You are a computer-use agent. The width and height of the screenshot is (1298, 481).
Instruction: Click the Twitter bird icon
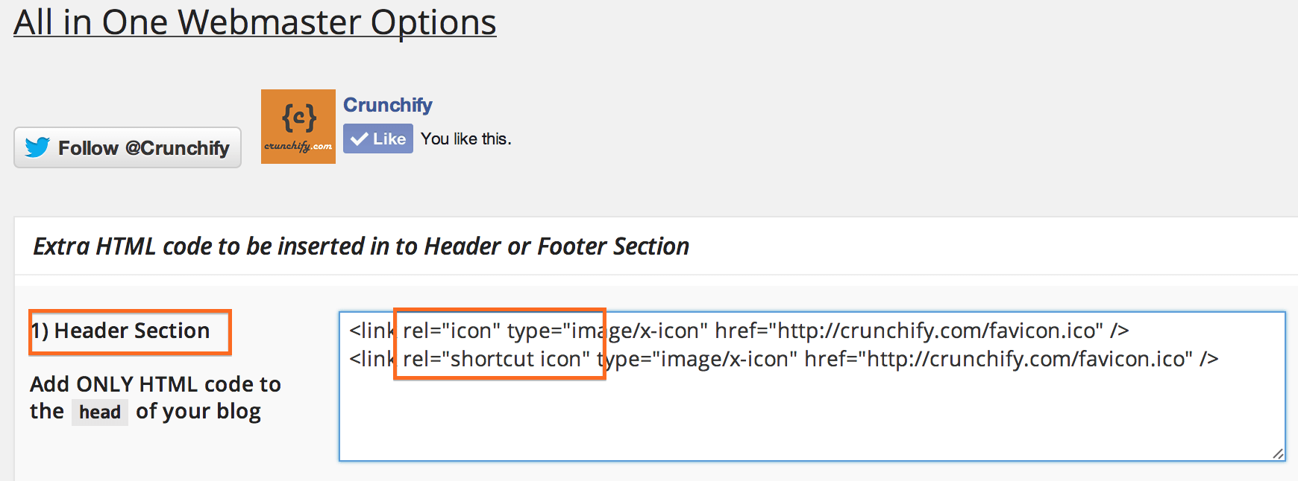tap(36, 147)
